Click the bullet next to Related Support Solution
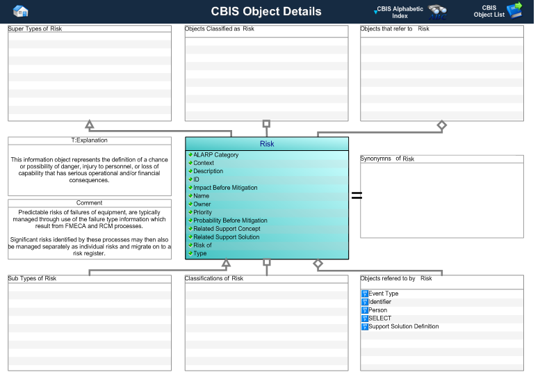The width and height of the screenshot is (556, 386). pos(190,236)
